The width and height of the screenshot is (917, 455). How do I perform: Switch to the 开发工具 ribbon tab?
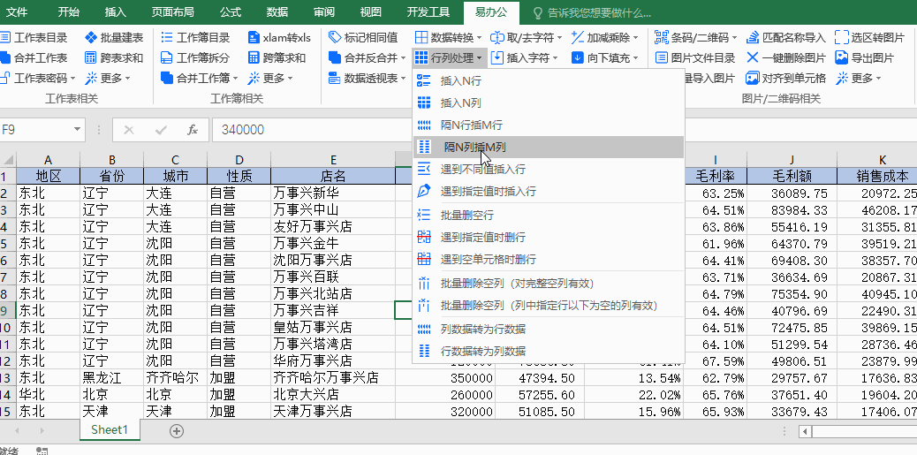click(428, 12)
